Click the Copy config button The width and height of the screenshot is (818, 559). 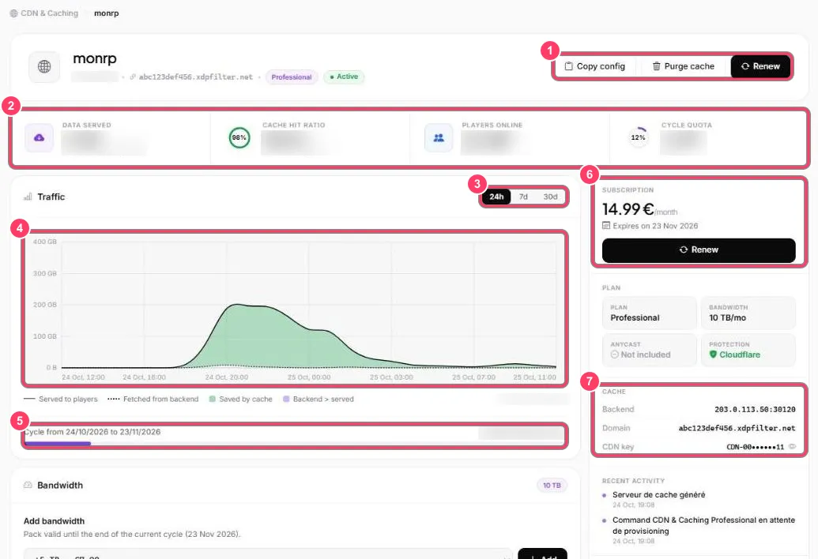click(x=594, y=66)
